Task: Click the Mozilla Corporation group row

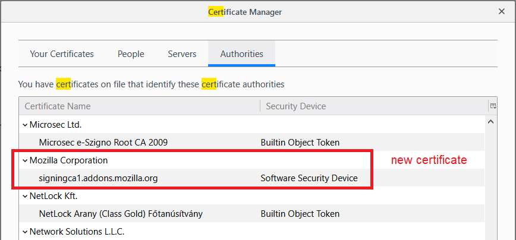Action: click(x=69, y=160)
